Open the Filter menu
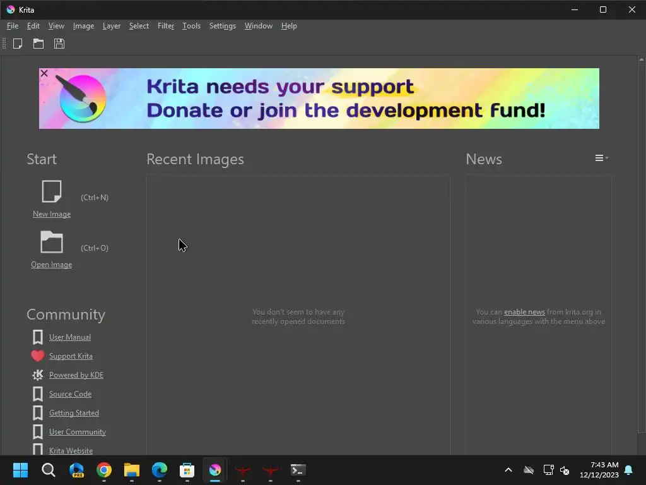Viewport: 646px width, 485px height. point(166,26)
